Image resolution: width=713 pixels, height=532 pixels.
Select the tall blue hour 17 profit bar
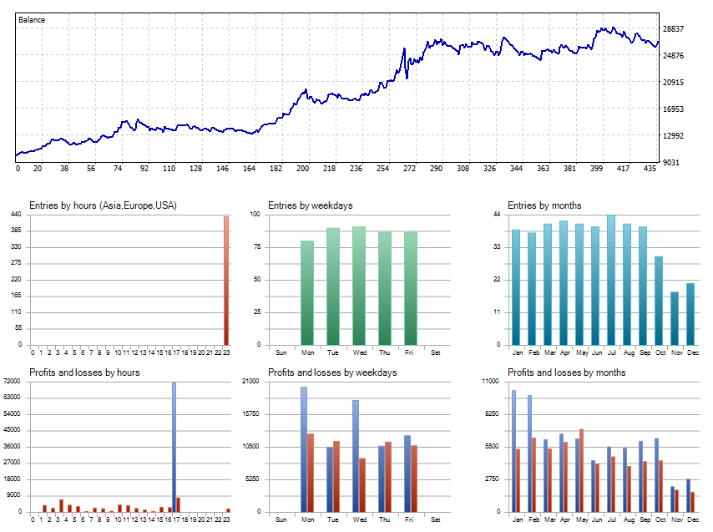174,447
